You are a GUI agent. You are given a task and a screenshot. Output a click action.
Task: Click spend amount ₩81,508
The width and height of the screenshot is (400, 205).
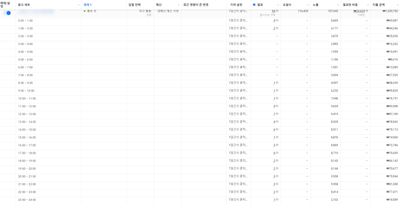pos(392,184)
